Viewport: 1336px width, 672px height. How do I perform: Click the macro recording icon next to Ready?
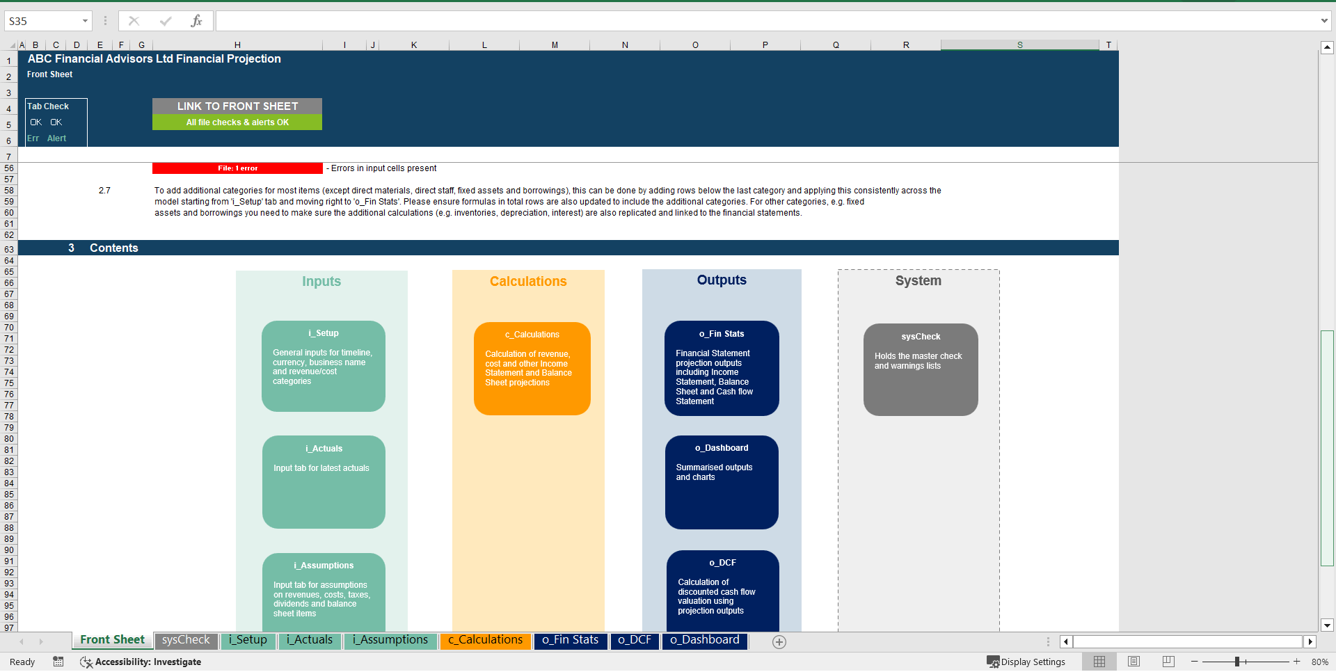(x=58, y=662)
